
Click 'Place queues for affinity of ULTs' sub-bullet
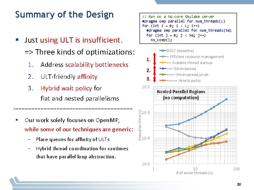click(73, 139)
